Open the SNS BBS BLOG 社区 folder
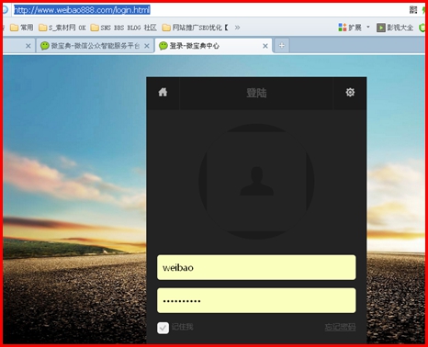The width and height of the screenshot is (428, 347). tap(123, 28)
